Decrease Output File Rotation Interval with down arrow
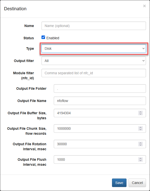150x191 pixels. (140, 145)
